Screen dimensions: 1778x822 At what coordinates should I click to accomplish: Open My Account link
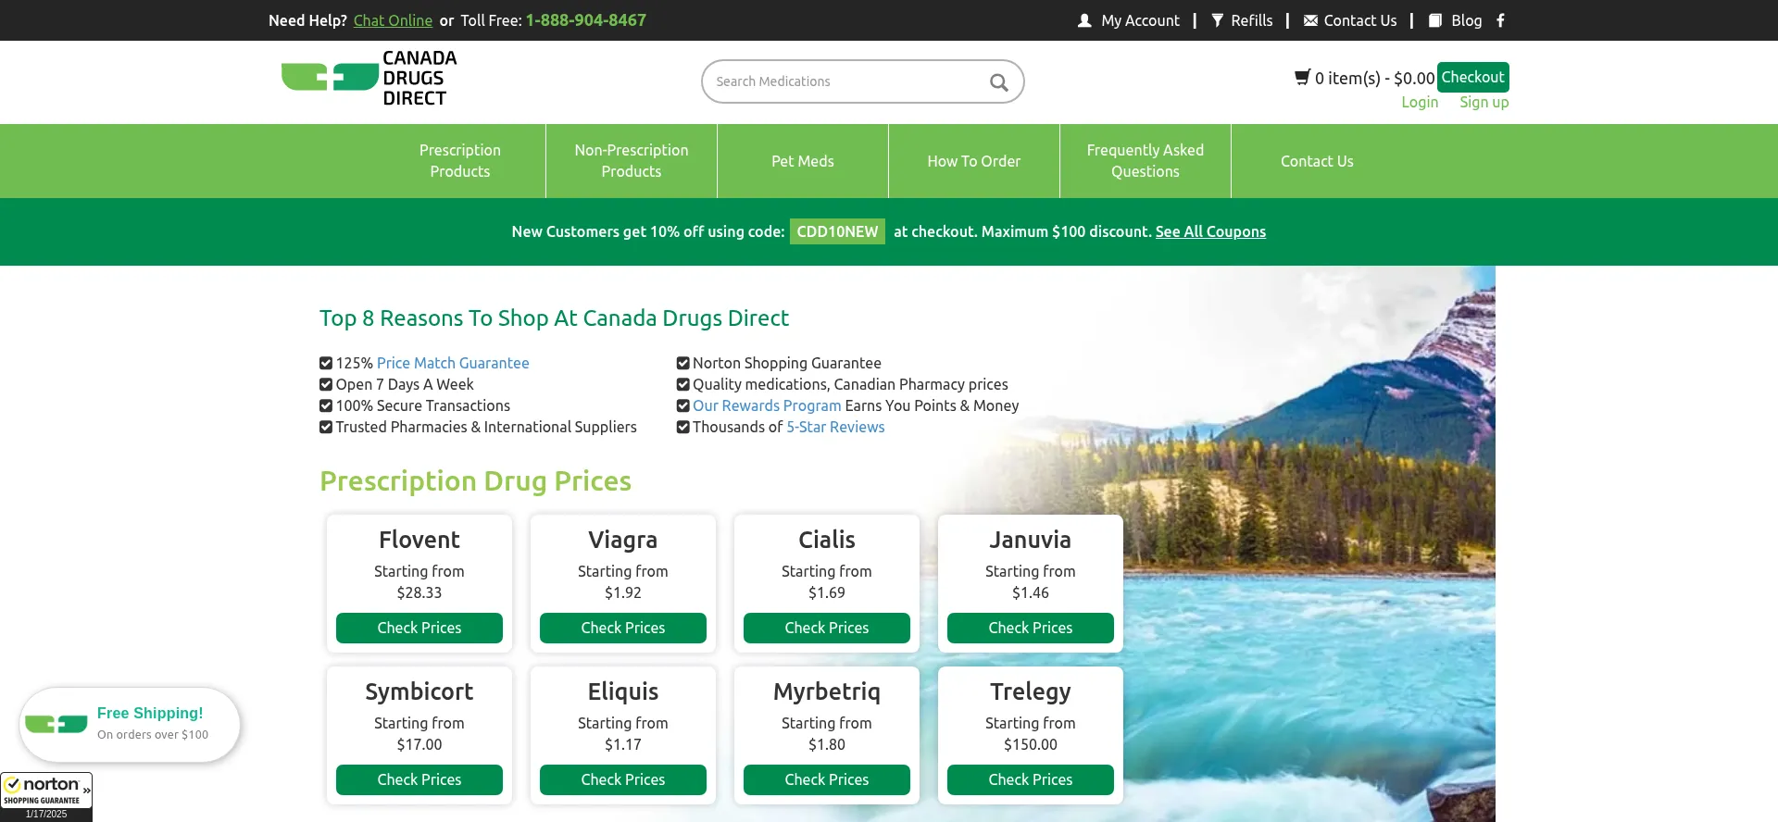point(1140,20)
